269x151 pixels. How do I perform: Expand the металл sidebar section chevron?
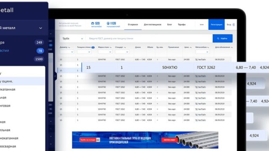(41, 28)
